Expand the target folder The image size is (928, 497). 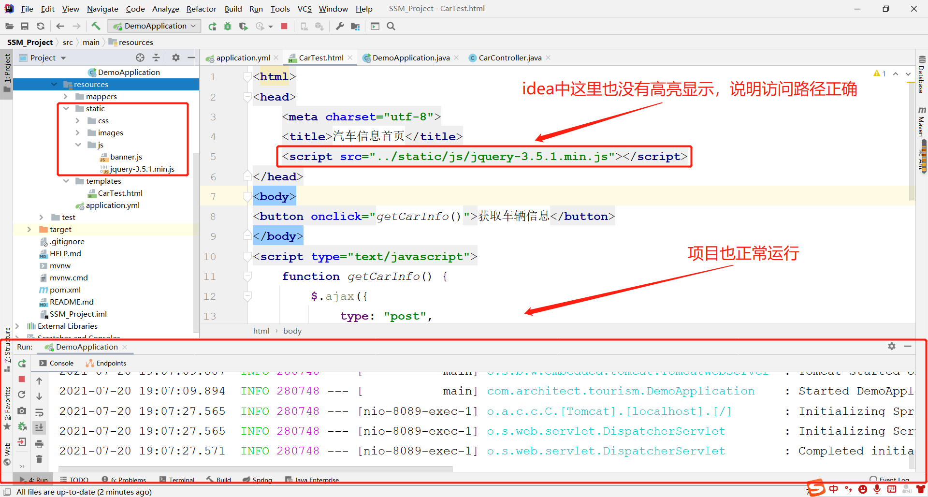[29, 230]
